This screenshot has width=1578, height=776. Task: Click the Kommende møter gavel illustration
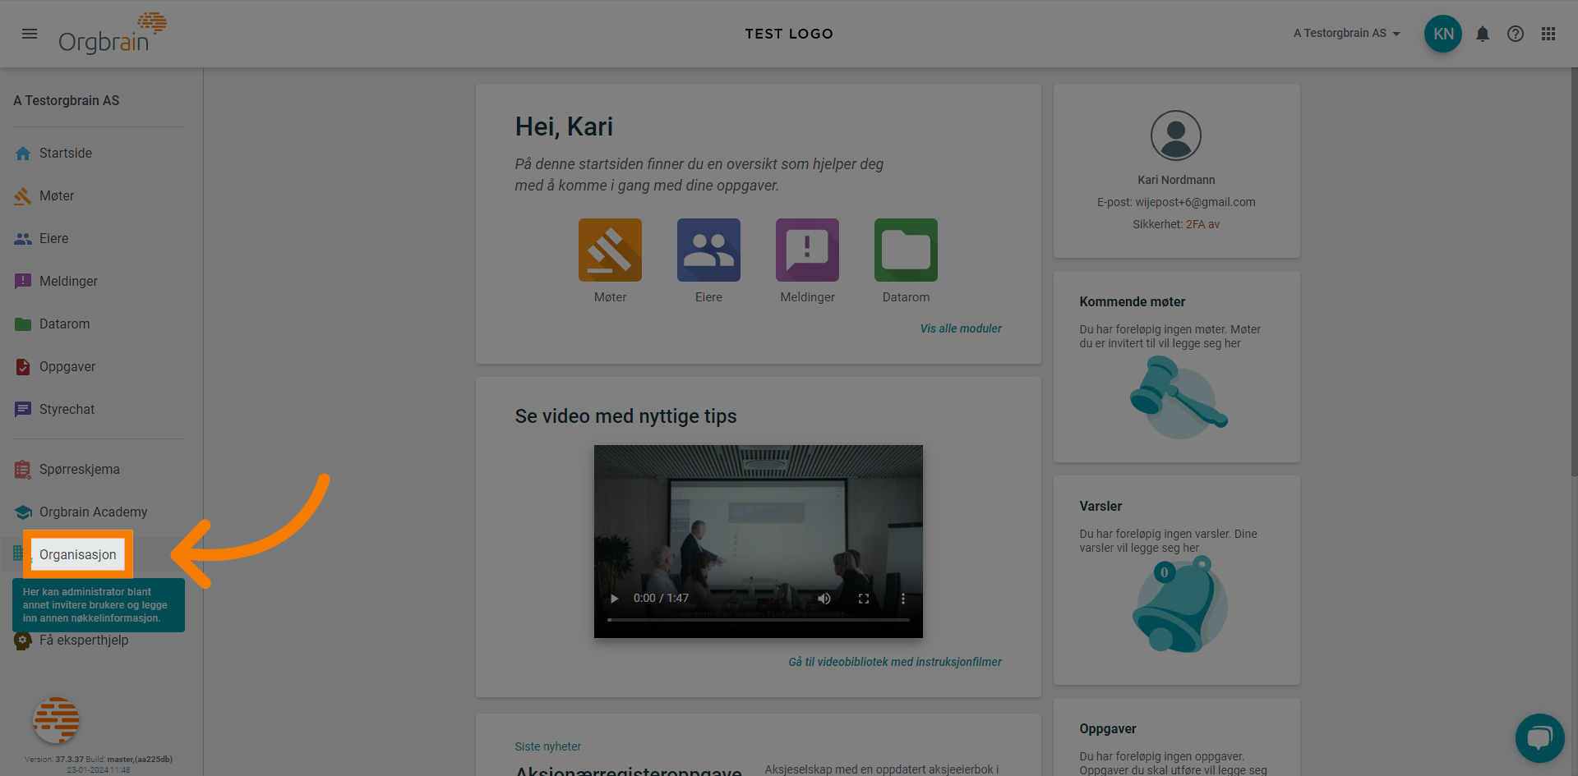click(x=1179, y=397)
